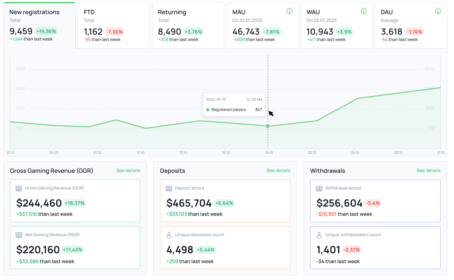This screenshot has width=454, height=280.
Task: Click the 25.10 date label on chart axis
Action: 355,153
